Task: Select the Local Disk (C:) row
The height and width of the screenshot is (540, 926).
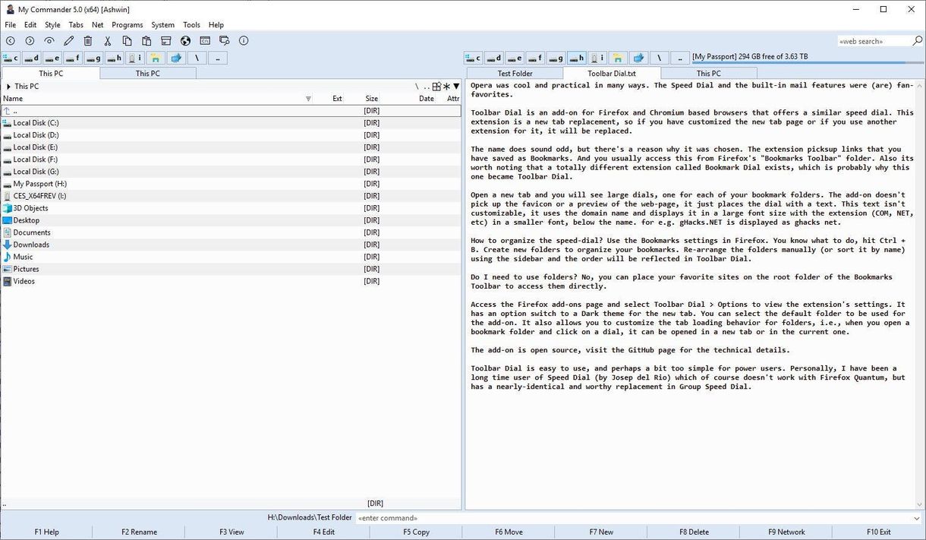Action: point(231,123)
